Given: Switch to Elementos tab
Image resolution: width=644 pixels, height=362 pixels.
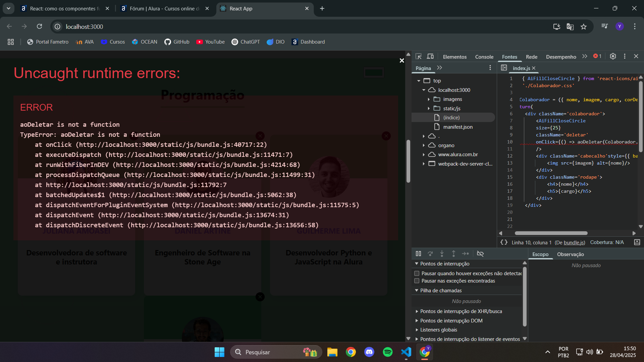Looking at the screenshot, I should pos(454,57).
